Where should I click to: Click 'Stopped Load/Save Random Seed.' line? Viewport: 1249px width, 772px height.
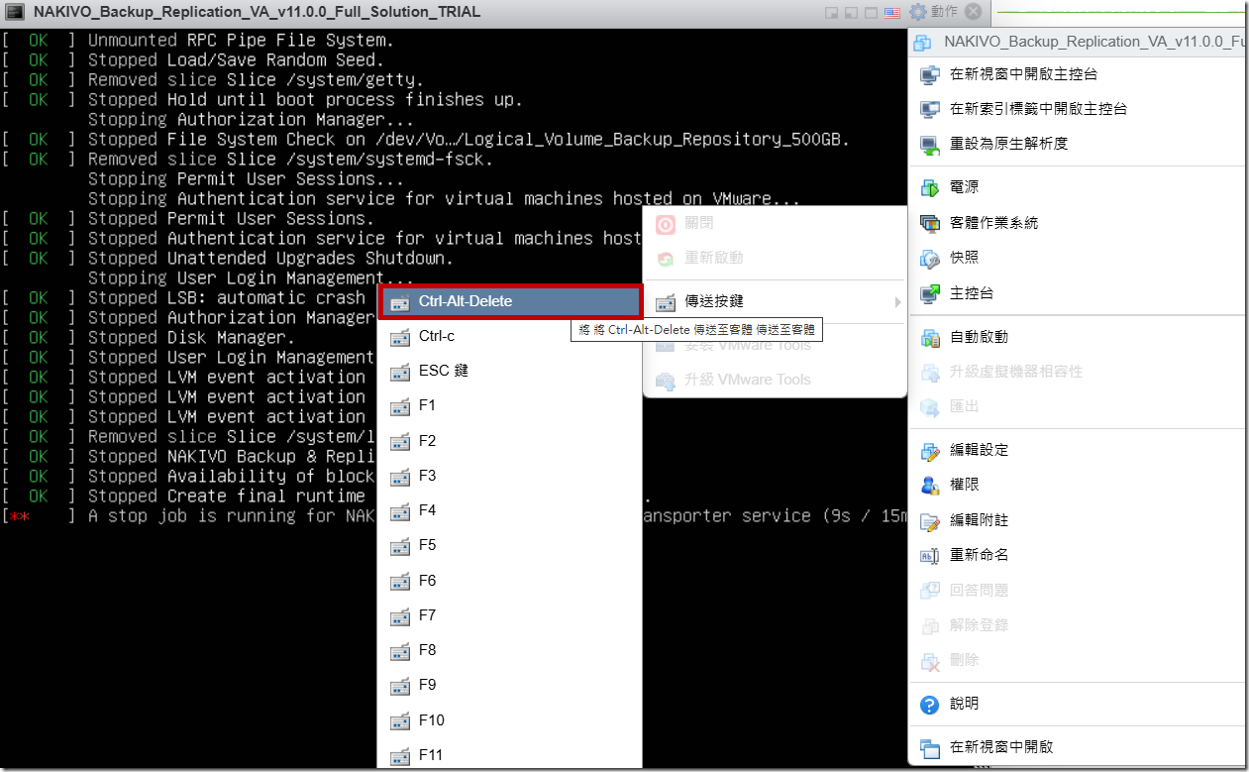[236, 60]
